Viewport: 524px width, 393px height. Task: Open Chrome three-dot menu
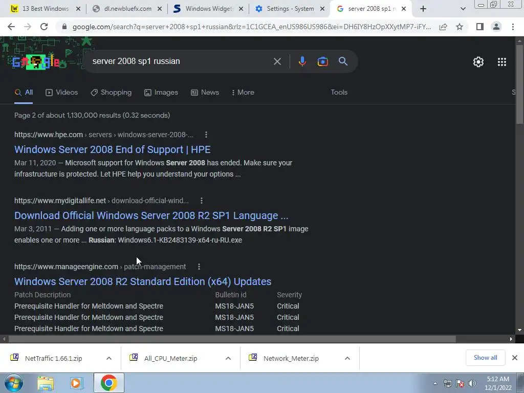513,27
